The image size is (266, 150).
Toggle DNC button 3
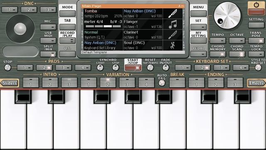(48, 10)
